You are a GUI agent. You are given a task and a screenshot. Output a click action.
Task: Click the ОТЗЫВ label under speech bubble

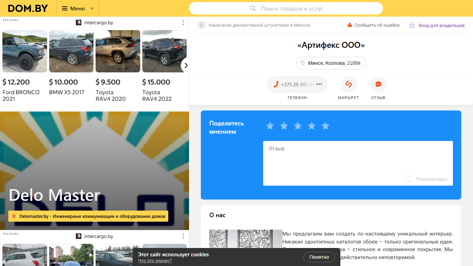(x=378, y=98)
